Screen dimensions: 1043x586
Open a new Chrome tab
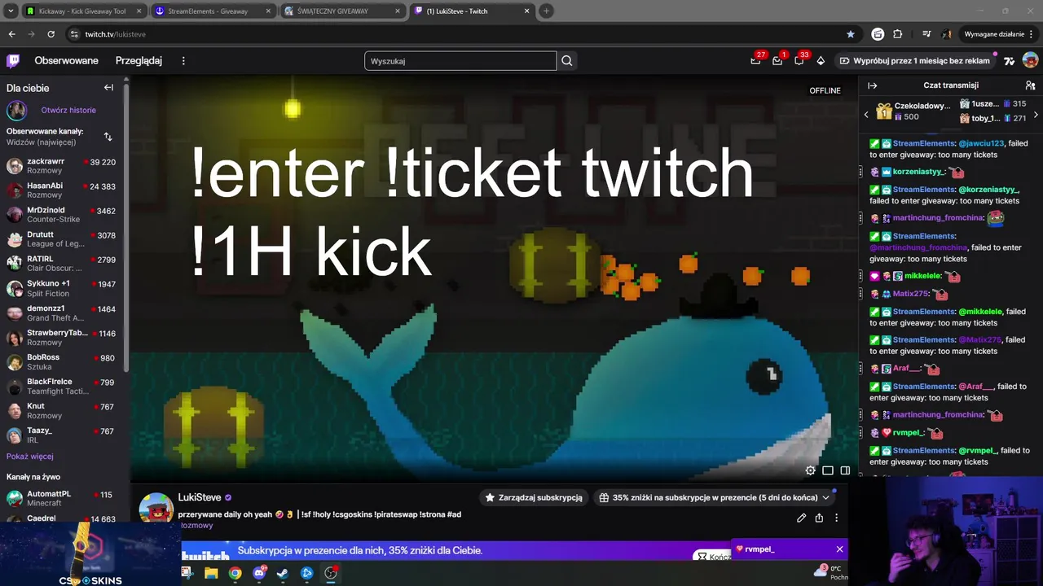point(546,11)
